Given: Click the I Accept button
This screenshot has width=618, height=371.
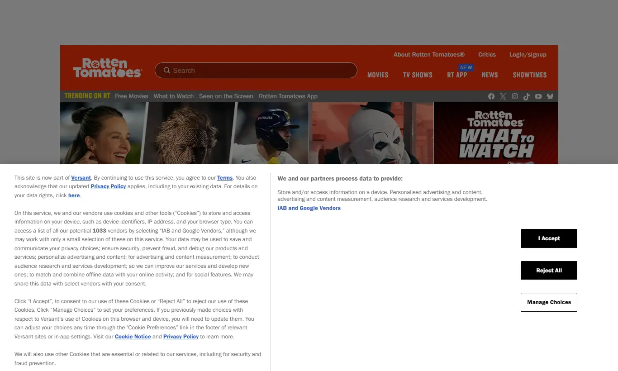Looking at the screenshot, I should [549, 238].
